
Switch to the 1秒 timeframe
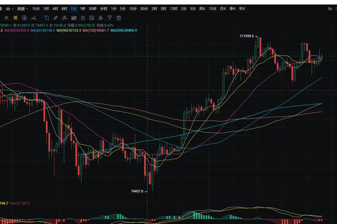[82, 9]
